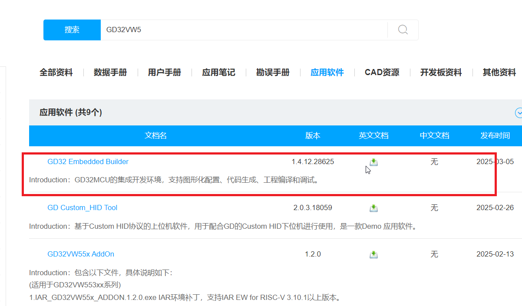Switch to the 全部资料 tab
Screen dimensions: 522x306
pos(56,72)
